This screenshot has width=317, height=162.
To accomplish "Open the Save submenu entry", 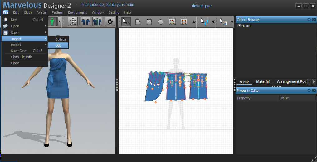I will click(x=24, y=33).
